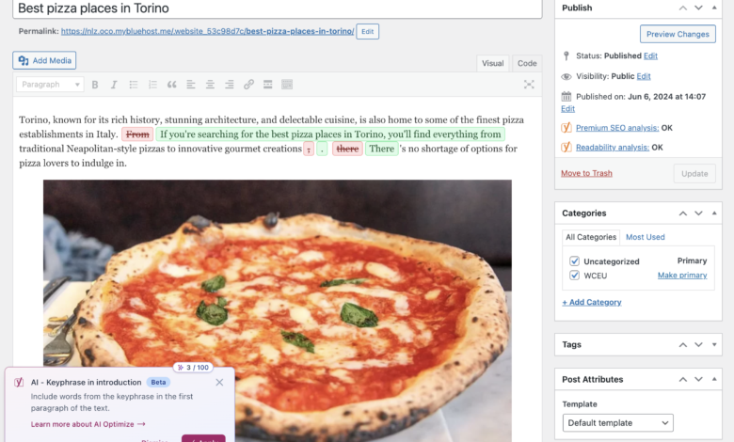Image resolution: width=734 pixels, height=442 pixels.
Task: Click the status pin icon
Action: [x=566, y=56]
